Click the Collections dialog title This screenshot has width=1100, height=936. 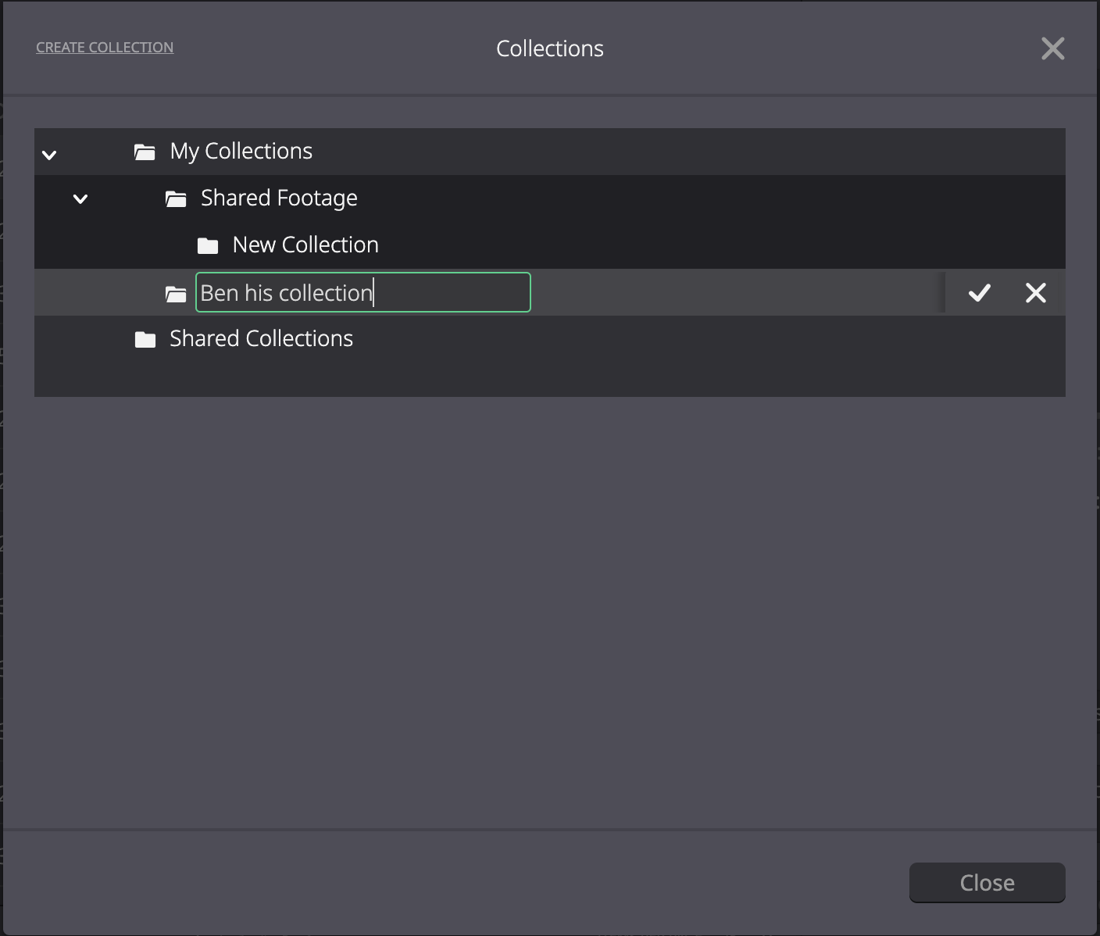tap(550, 48)
